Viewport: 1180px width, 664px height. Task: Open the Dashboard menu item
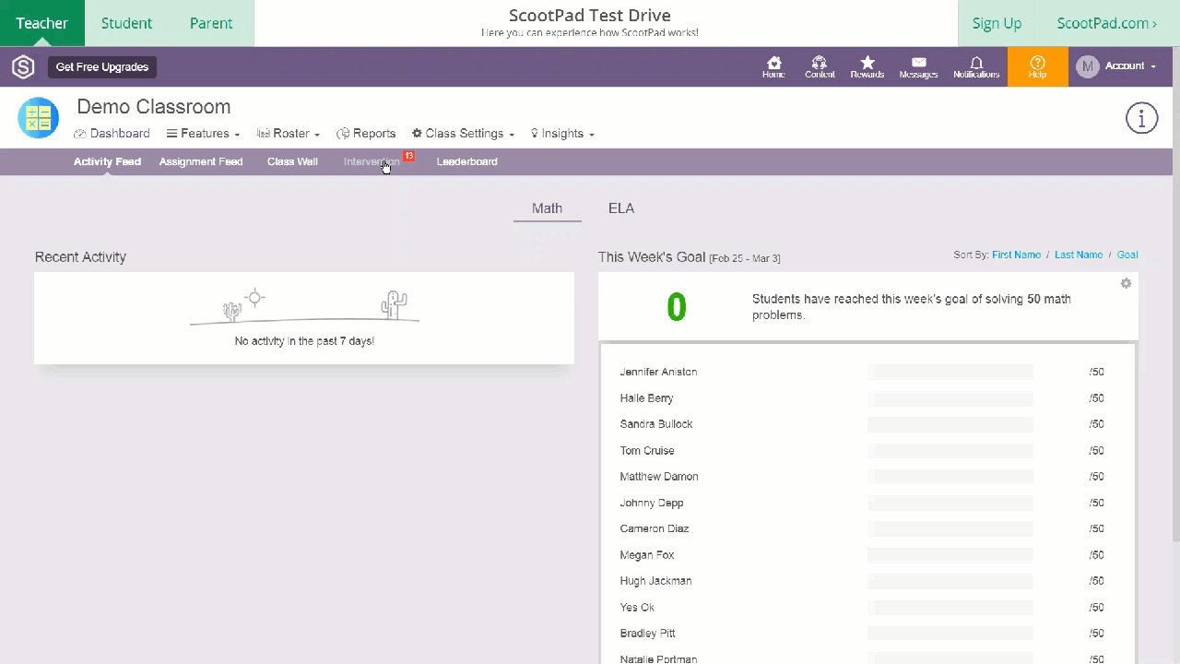point(112,134)
